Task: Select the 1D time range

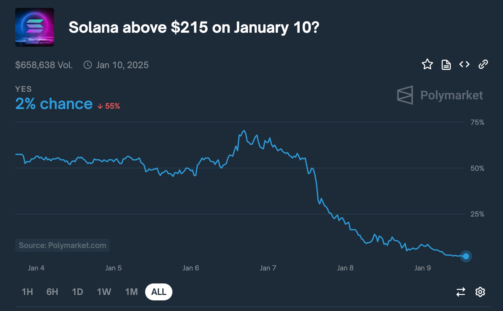Action: pyautogui.click(x=77, y=292)
